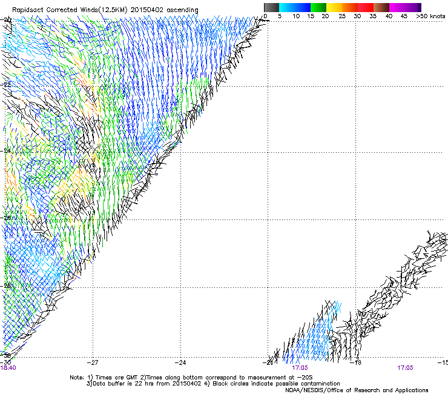
Task: Click the gray 0-5 knots legend swatch
Action: pos(271,7)
